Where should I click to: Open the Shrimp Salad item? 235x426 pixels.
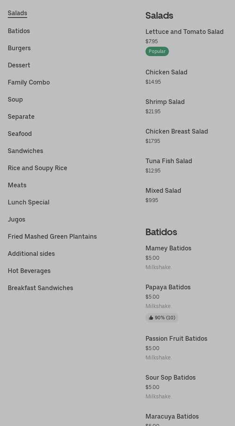(x=165, y=102)
